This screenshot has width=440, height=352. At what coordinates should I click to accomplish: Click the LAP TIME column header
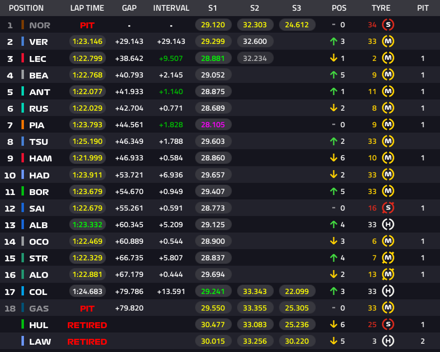tap(87, 8)
